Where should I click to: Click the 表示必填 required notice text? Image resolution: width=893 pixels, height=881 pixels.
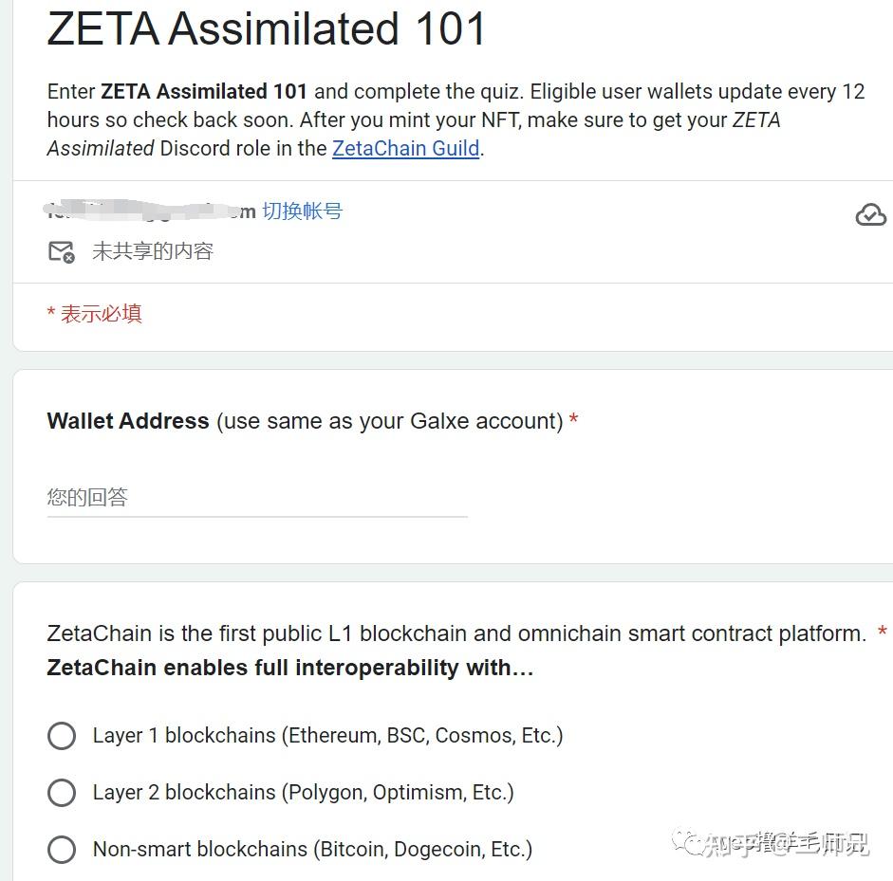tap(95, 314)
